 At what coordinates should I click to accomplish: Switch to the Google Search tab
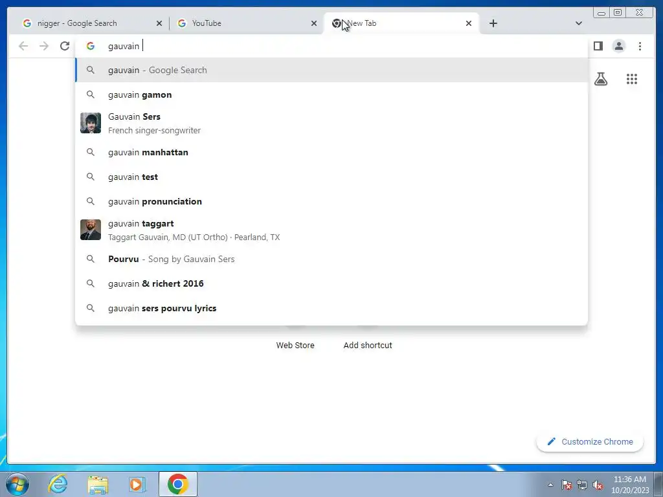tap(91, 23)
